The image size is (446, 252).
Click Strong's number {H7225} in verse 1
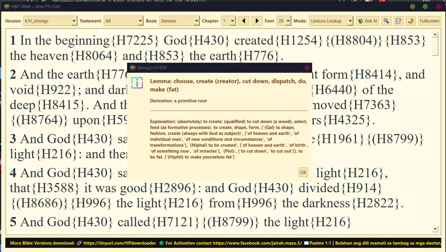135,41
